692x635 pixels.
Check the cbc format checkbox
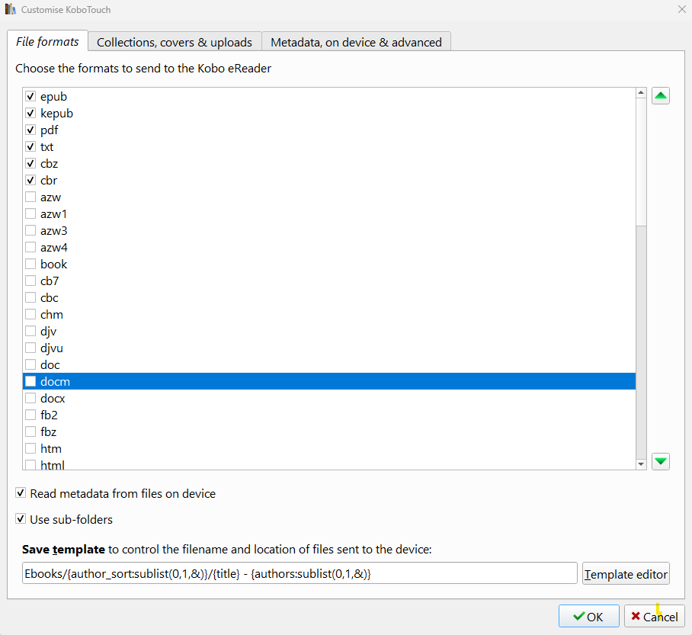coord(30,297)
